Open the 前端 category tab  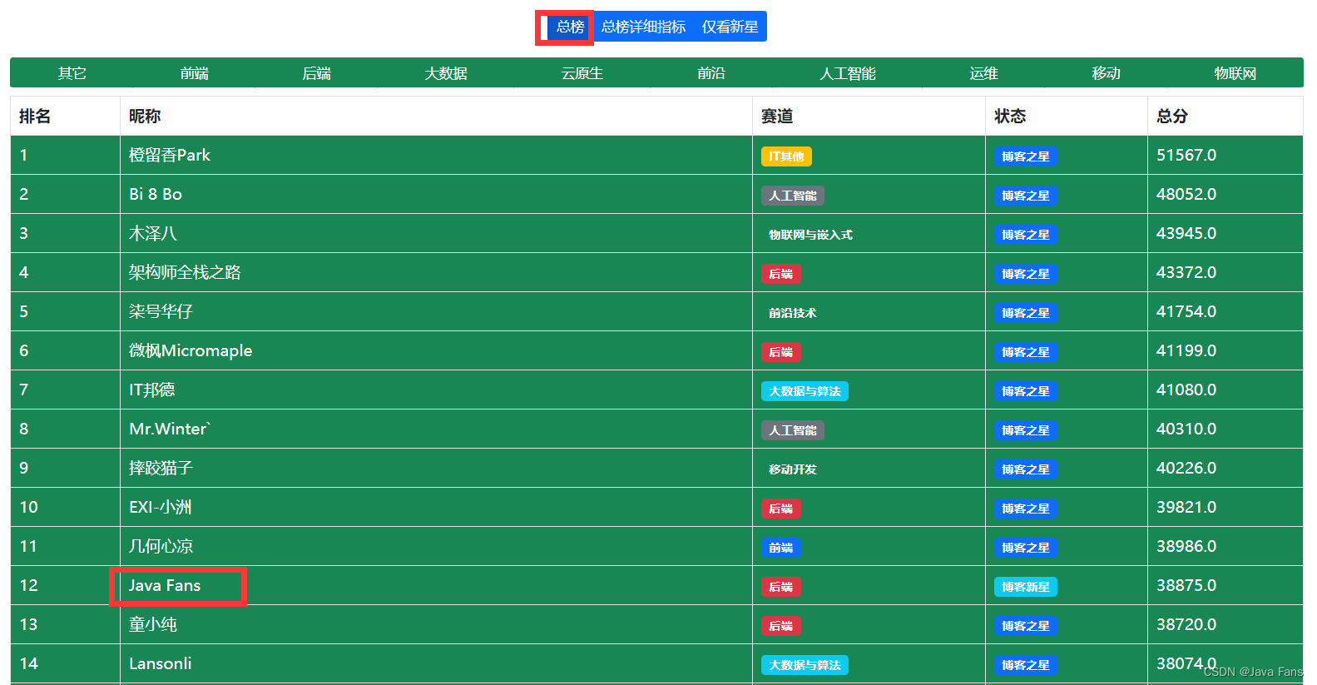click(x=194, y=73)
